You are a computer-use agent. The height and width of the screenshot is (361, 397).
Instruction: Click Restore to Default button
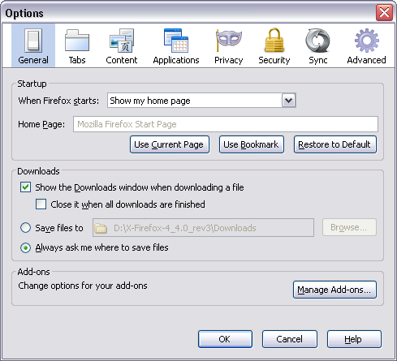click(x=335, y=144)
